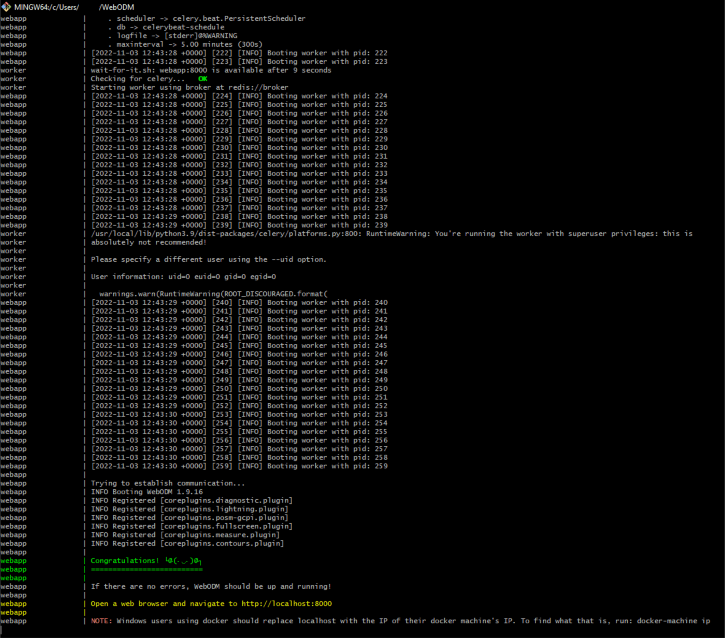
Task: Click the celery.beat.PersistentScheduler text
Action: tap(239, 18)
